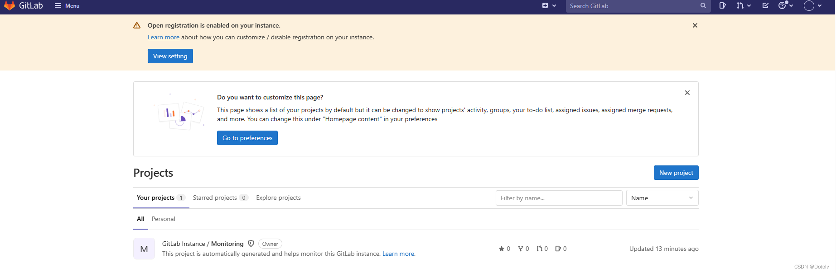Screen dimensions: 836x273
Task: Open the Issues icon in navbar
Action: coord(723,6)
